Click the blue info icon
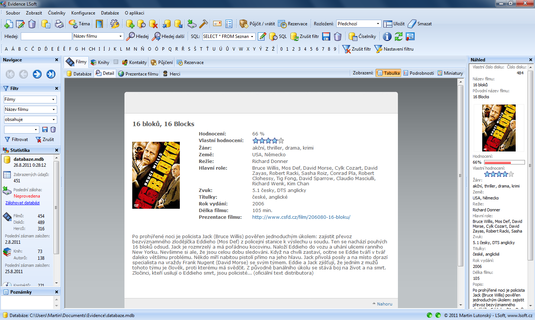This screenshot has height=320, width=535. (387, 36)
